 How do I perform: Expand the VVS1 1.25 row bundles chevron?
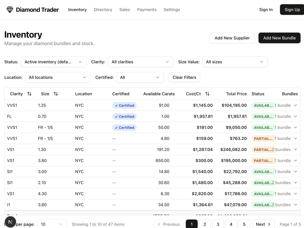(x=295, y=105)
